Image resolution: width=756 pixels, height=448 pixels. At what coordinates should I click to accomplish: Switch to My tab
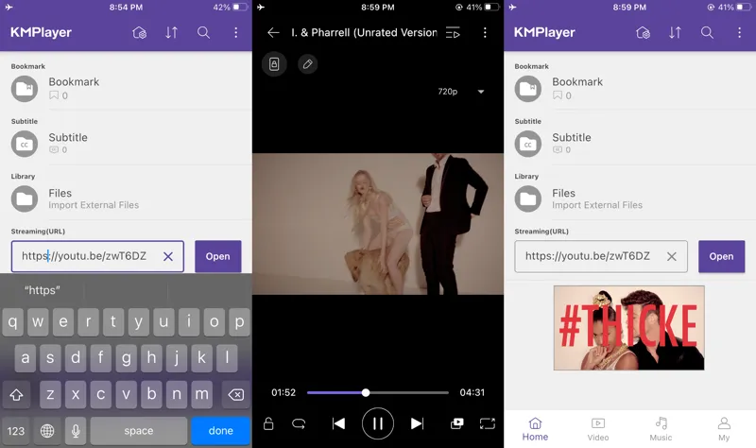point(724,430)
